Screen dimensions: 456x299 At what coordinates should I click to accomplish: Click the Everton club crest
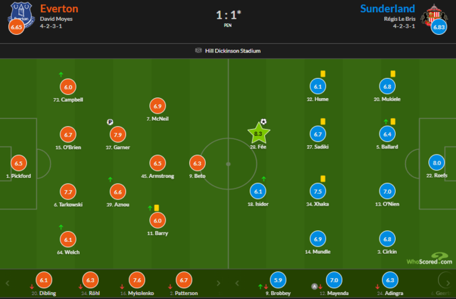[x=16, y=15]
